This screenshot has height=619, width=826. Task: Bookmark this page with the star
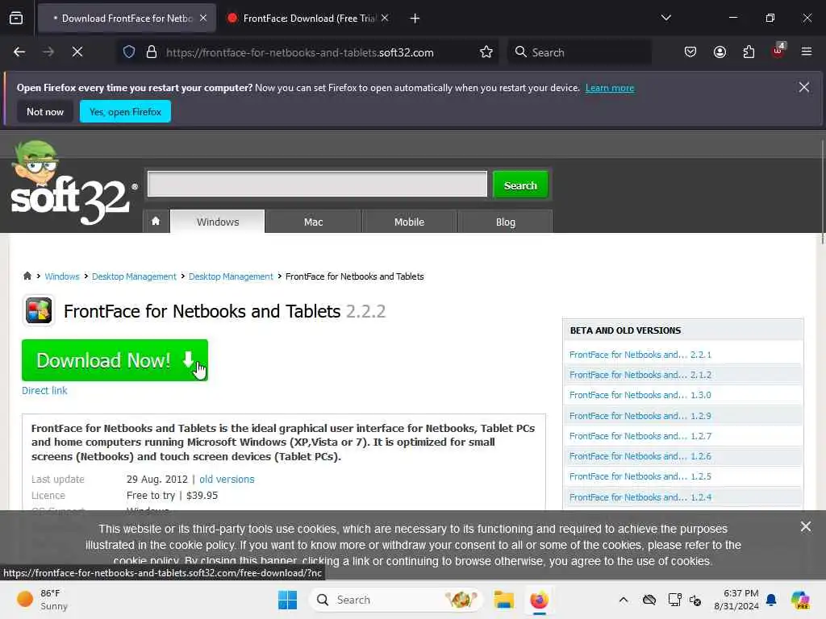[486, 52]
